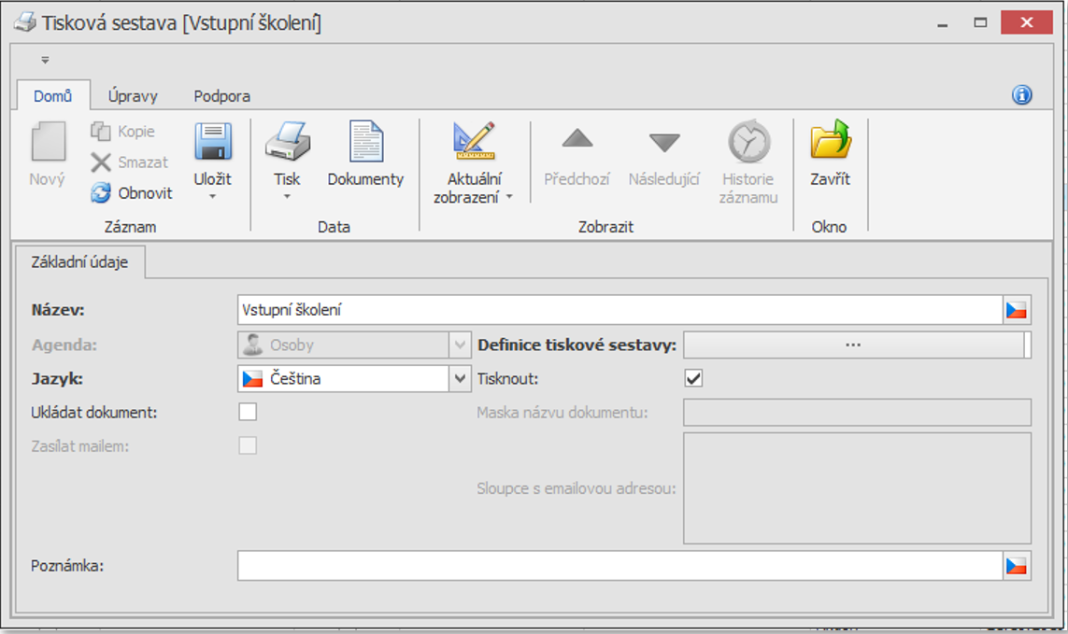Close the window with the Zavřít folder icon
Viewport: 1068px width, 634px height.
[x=831, y=140]
